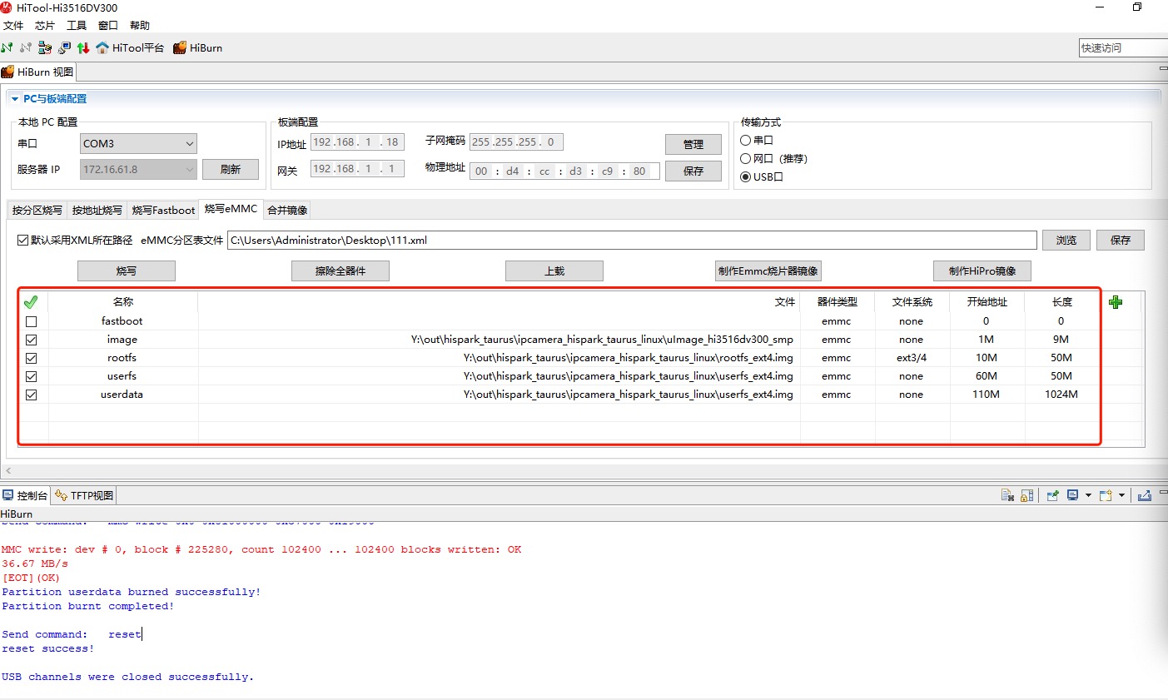Click rootfs file system cell ext3/4
1168x700 pixels.
tap(912, 358)
